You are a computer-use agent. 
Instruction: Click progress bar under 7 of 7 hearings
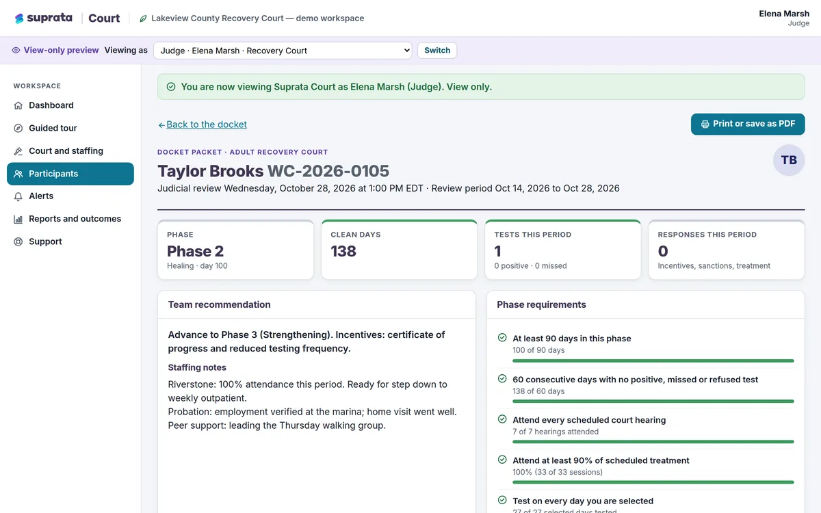coord(653,442)
